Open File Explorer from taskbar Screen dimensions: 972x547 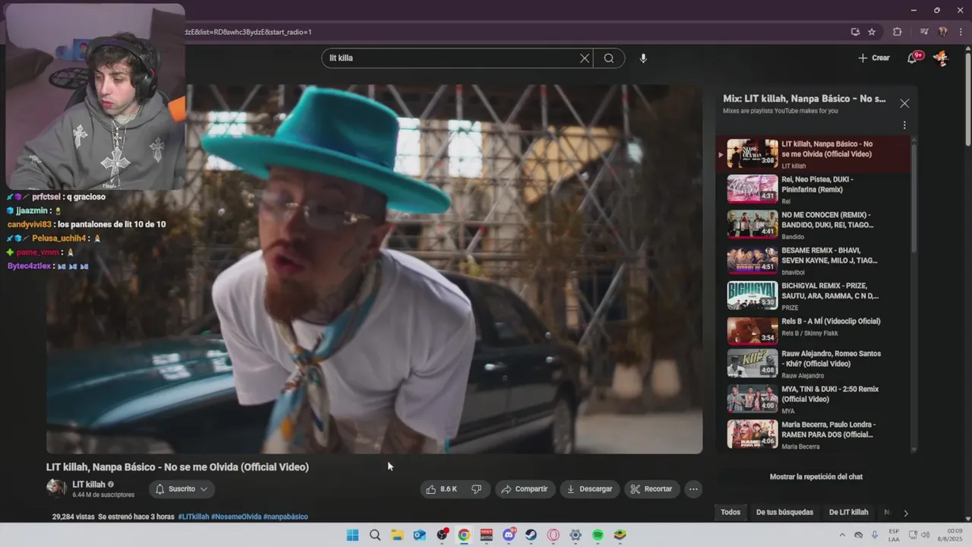[396, 535]
